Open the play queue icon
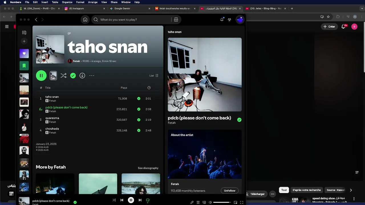The image size is (365, 205). (198, 202)
